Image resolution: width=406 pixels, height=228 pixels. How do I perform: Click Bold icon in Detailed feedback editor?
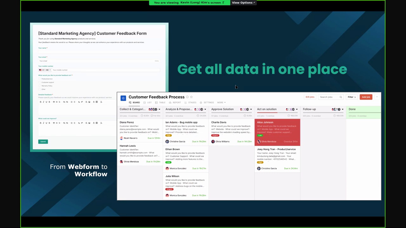click(x=40, y=102)
